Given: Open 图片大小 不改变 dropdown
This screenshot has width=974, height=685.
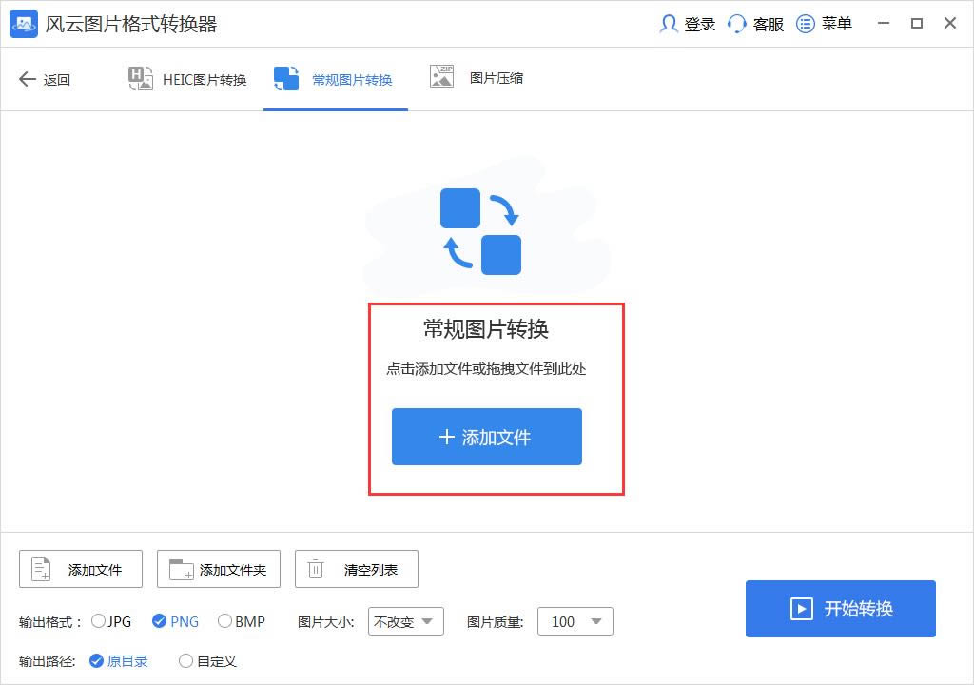Looking at the screenshot, I should coord(405,621).
